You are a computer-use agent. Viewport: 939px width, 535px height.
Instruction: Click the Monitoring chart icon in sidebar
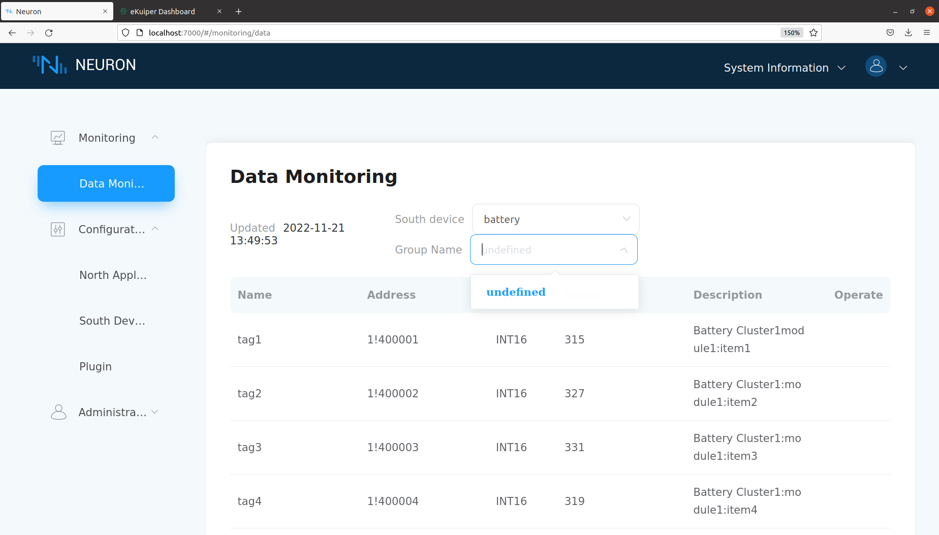point(58,138)
